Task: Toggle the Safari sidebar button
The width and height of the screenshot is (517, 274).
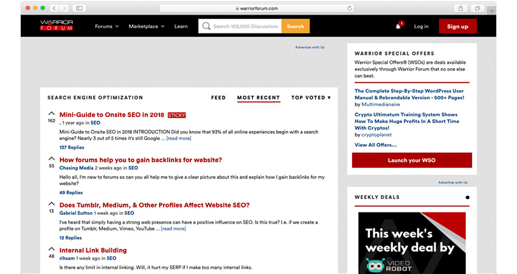Action: click(x=79, y=9)
